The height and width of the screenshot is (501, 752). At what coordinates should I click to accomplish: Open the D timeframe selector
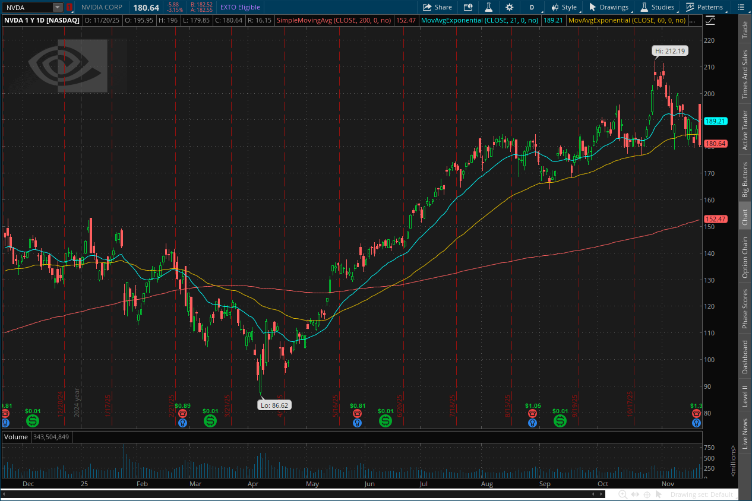[x=532, y=7]
